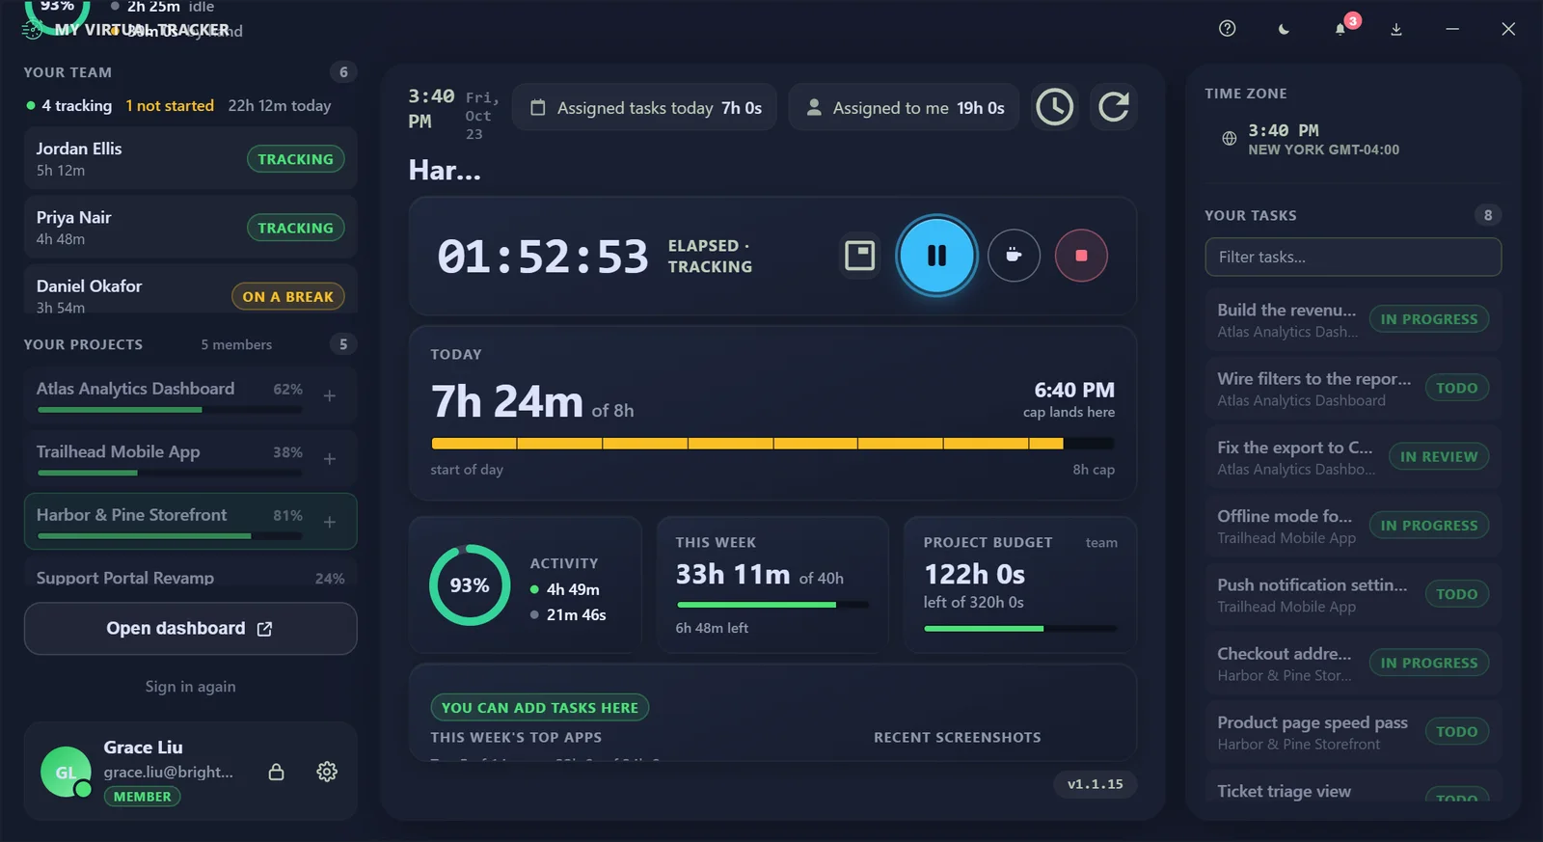Focus the Filter tasks input field
The image size is (1543, 842).
coord(1353,257)
